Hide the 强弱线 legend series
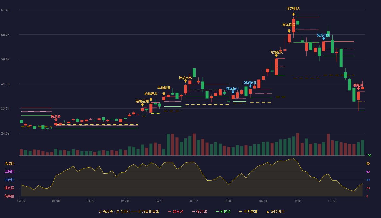 tap(199, 211)
